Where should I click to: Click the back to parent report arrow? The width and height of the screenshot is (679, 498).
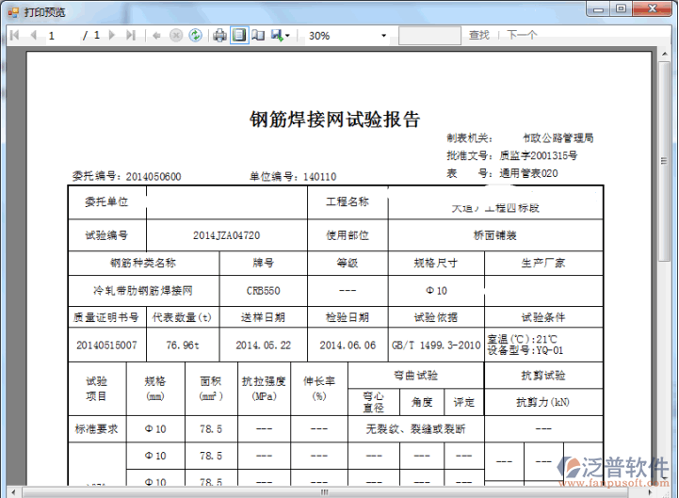click(x=156, y=35)
